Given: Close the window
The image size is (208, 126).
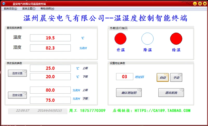Looking at the screenshot, I should point(205,4).
